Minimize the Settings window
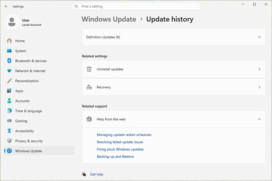Image resolution: width=272 pixels, height=181 pixels. [x=243, y=4]
